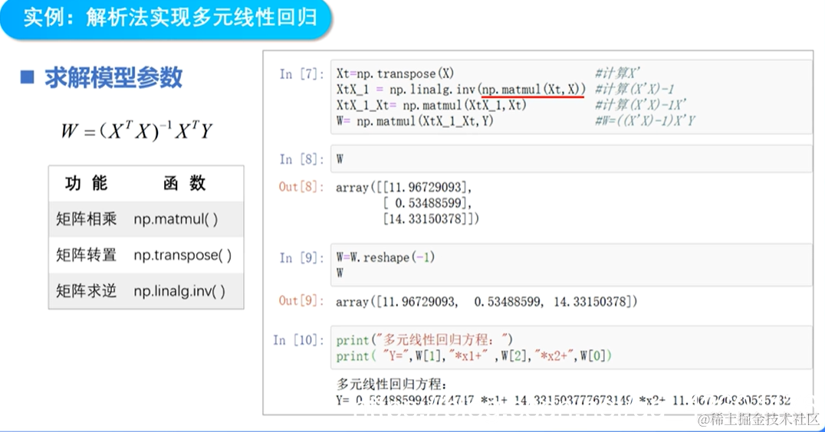Click the np.matmul() function cell

[176, 218]
